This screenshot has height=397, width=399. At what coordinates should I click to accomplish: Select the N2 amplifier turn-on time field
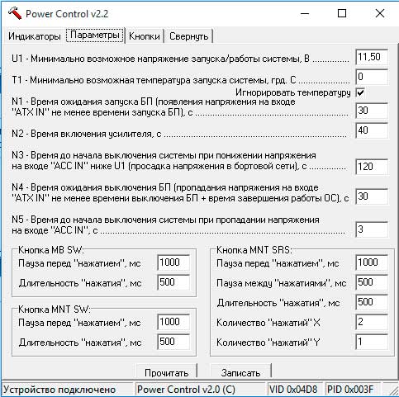[x=372, y=130]
